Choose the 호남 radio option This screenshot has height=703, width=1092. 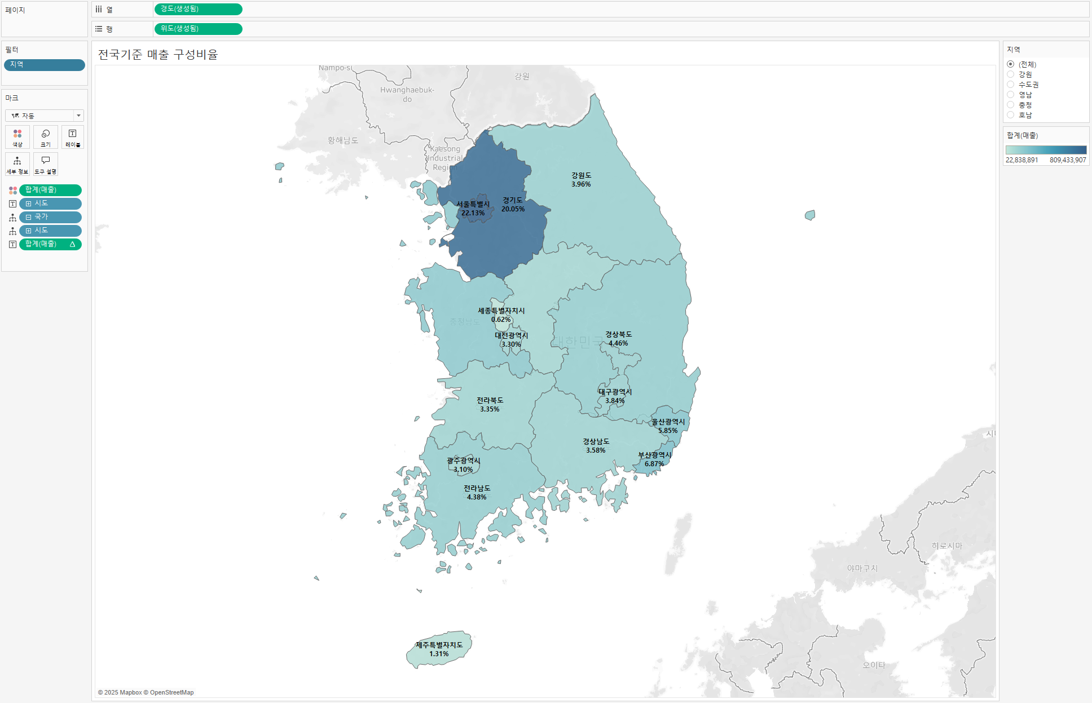tap(1011, 115)
